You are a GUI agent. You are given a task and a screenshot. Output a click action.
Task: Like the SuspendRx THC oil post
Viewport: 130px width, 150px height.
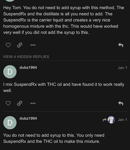8,103
